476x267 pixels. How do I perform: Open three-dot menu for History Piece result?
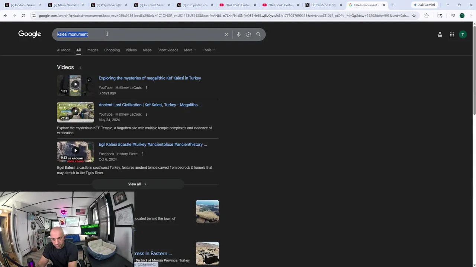[142, 154]
